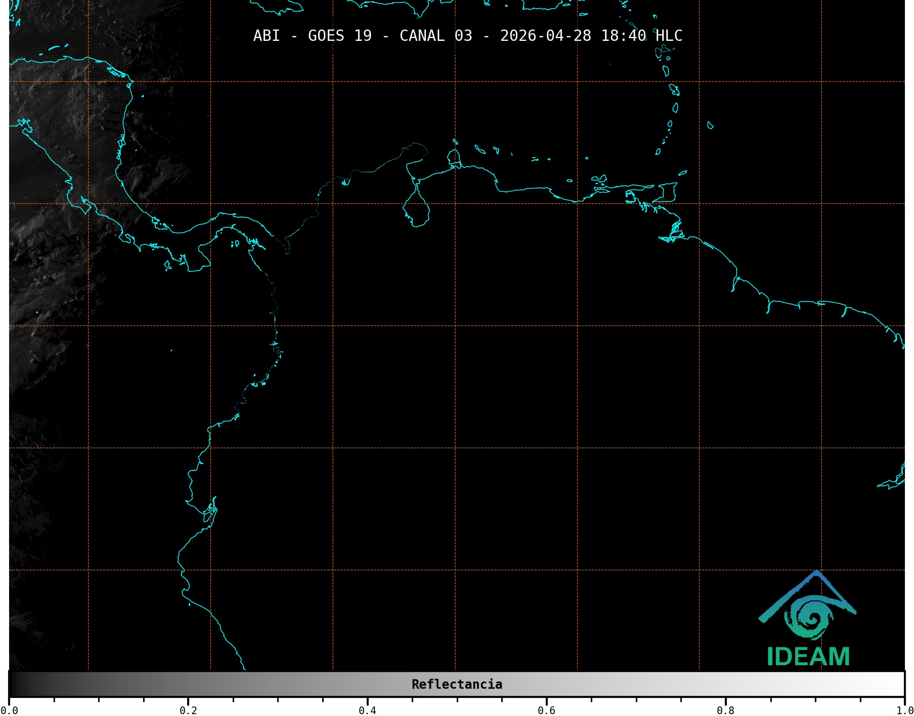This screenshot has height=716, width=914.
Task: Click the IDEAM green text wordmark
Action: pyautogui.click(x=808, y=657)
